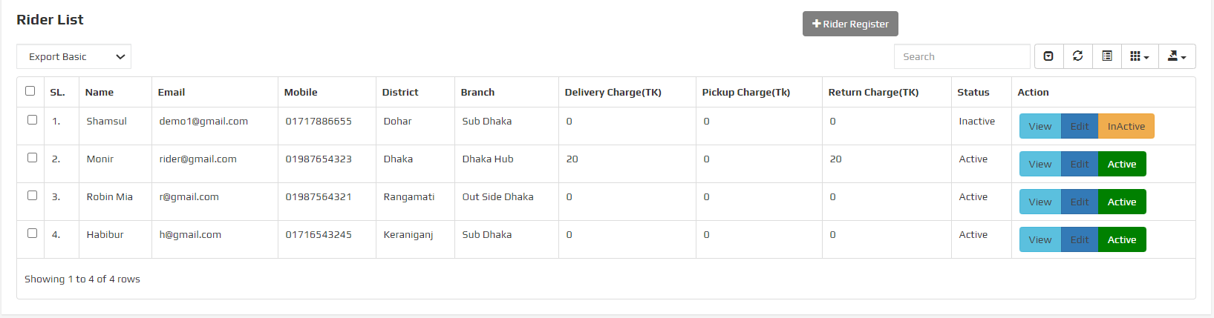Open View for Robin Mia

click(x=1040, y=202)
